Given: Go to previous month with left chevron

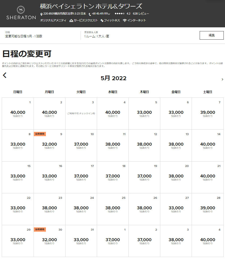Looking at the screenshot, I should [5, 75].
